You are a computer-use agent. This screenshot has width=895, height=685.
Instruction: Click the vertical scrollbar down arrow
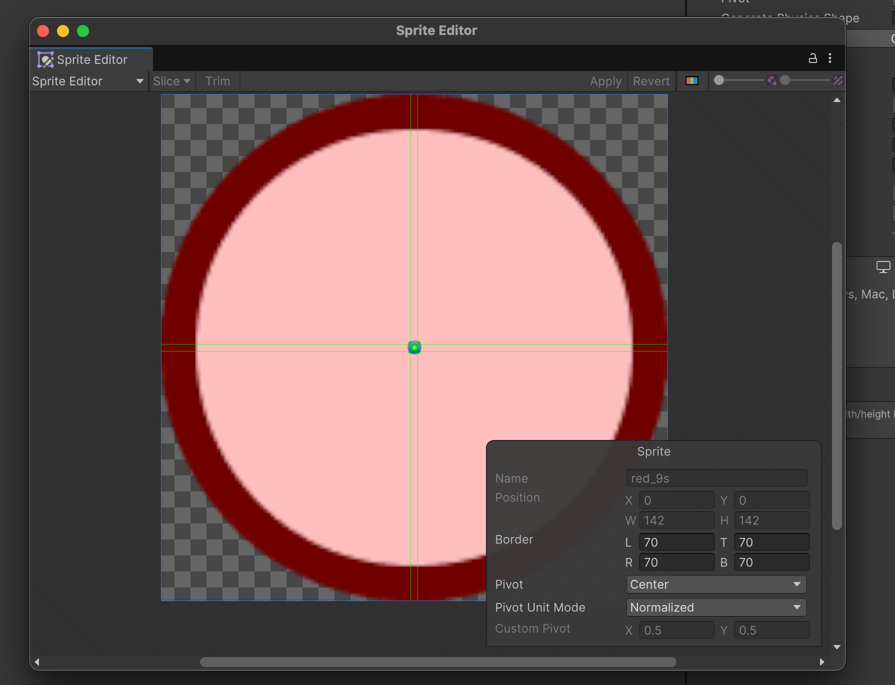837,647
